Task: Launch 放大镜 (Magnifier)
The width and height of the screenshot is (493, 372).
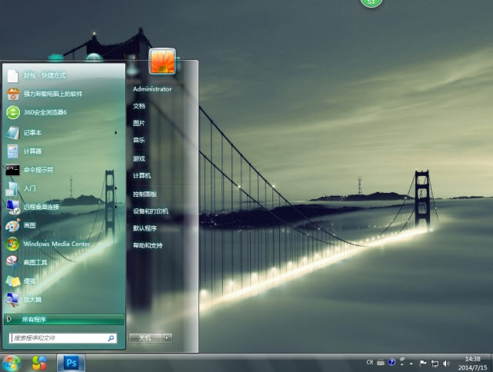Action: tap(32, 299)
